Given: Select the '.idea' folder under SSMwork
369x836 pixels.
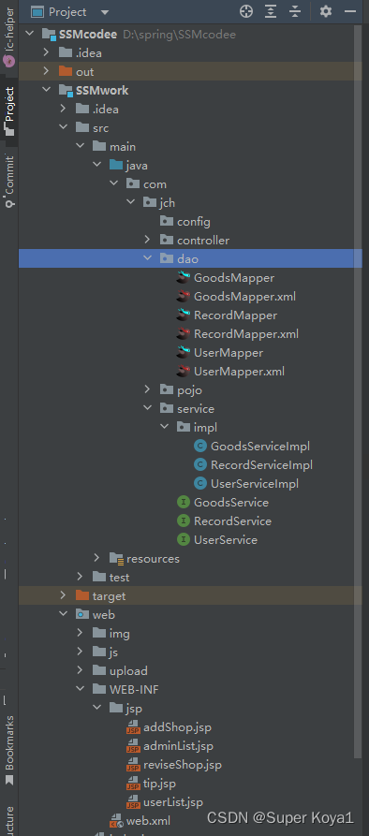Looking at the screenshot, I should (x=106, y=110).
